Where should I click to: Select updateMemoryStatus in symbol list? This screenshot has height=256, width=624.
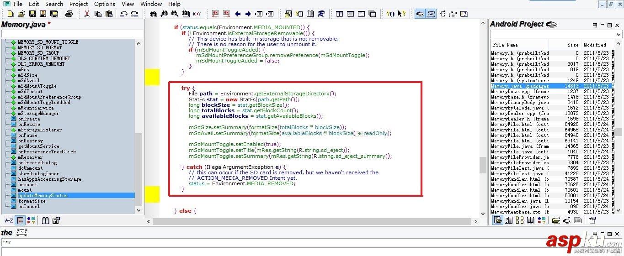point(43,195)
